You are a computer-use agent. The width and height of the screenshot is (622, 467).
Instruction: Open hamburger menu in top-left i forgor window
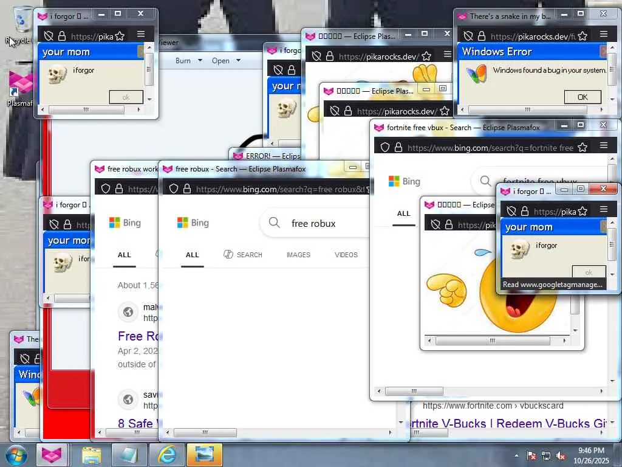coord(141,34)
